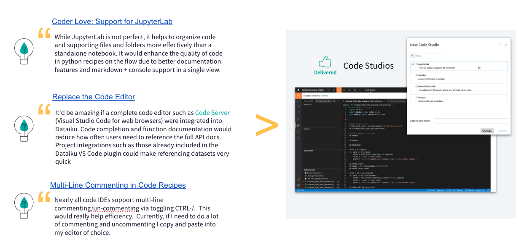
Task: Open the VS Code Search magnifier icon
Action: click(x=298, y=113)
